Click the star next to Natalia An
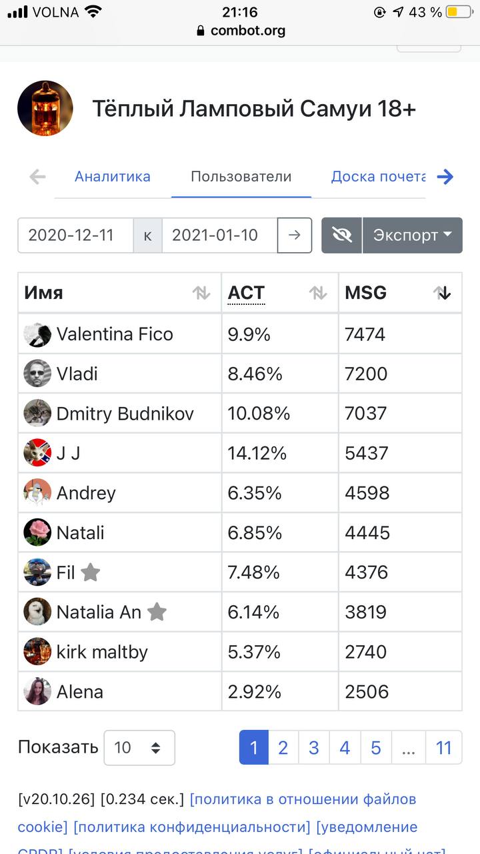Image resolution: width=480 pixels, height=854 pixels. [x=157, y=612]
